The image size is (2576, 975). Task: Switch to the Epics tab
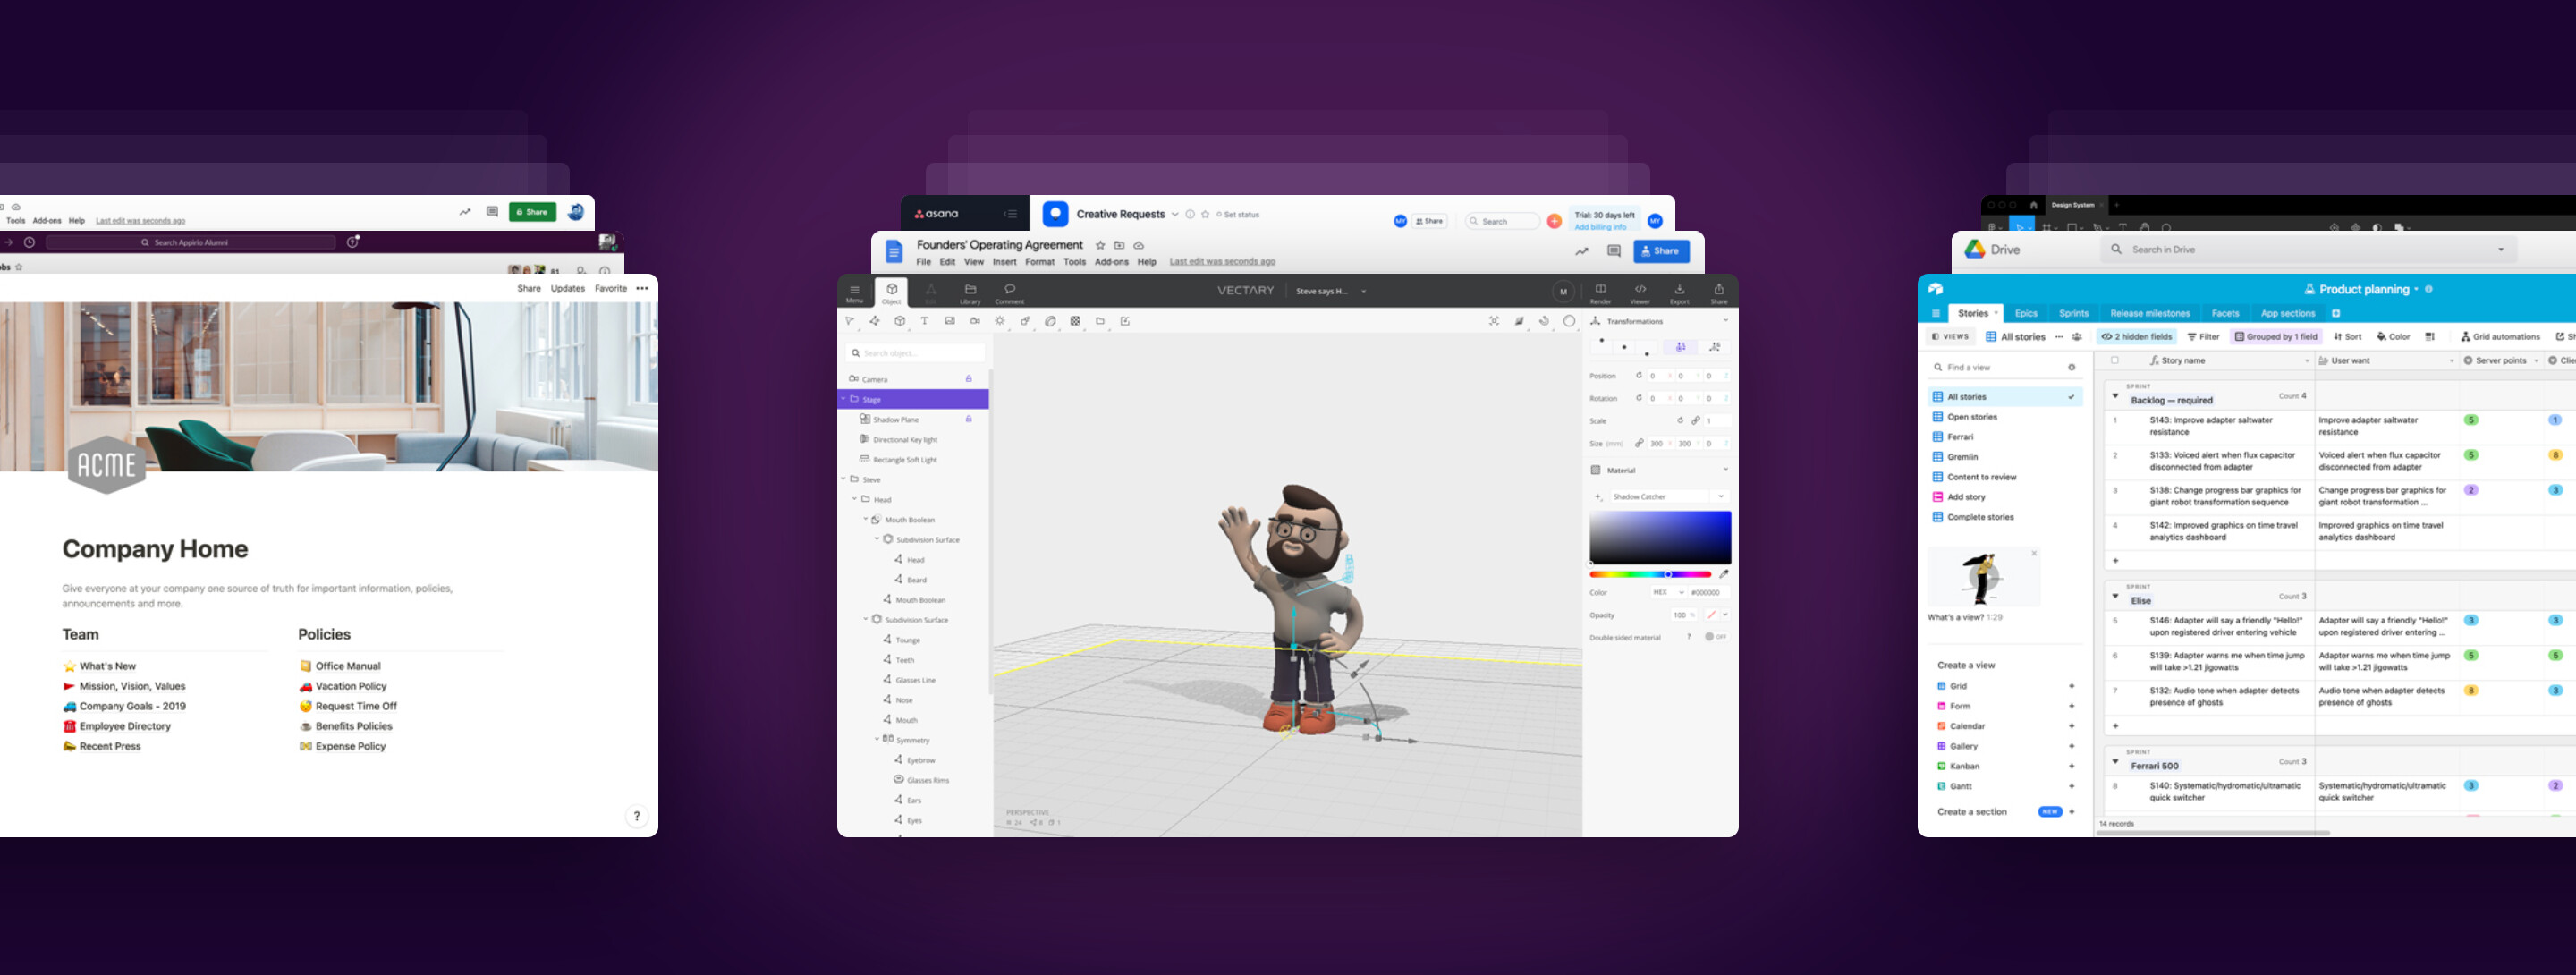pos(2026,314)
